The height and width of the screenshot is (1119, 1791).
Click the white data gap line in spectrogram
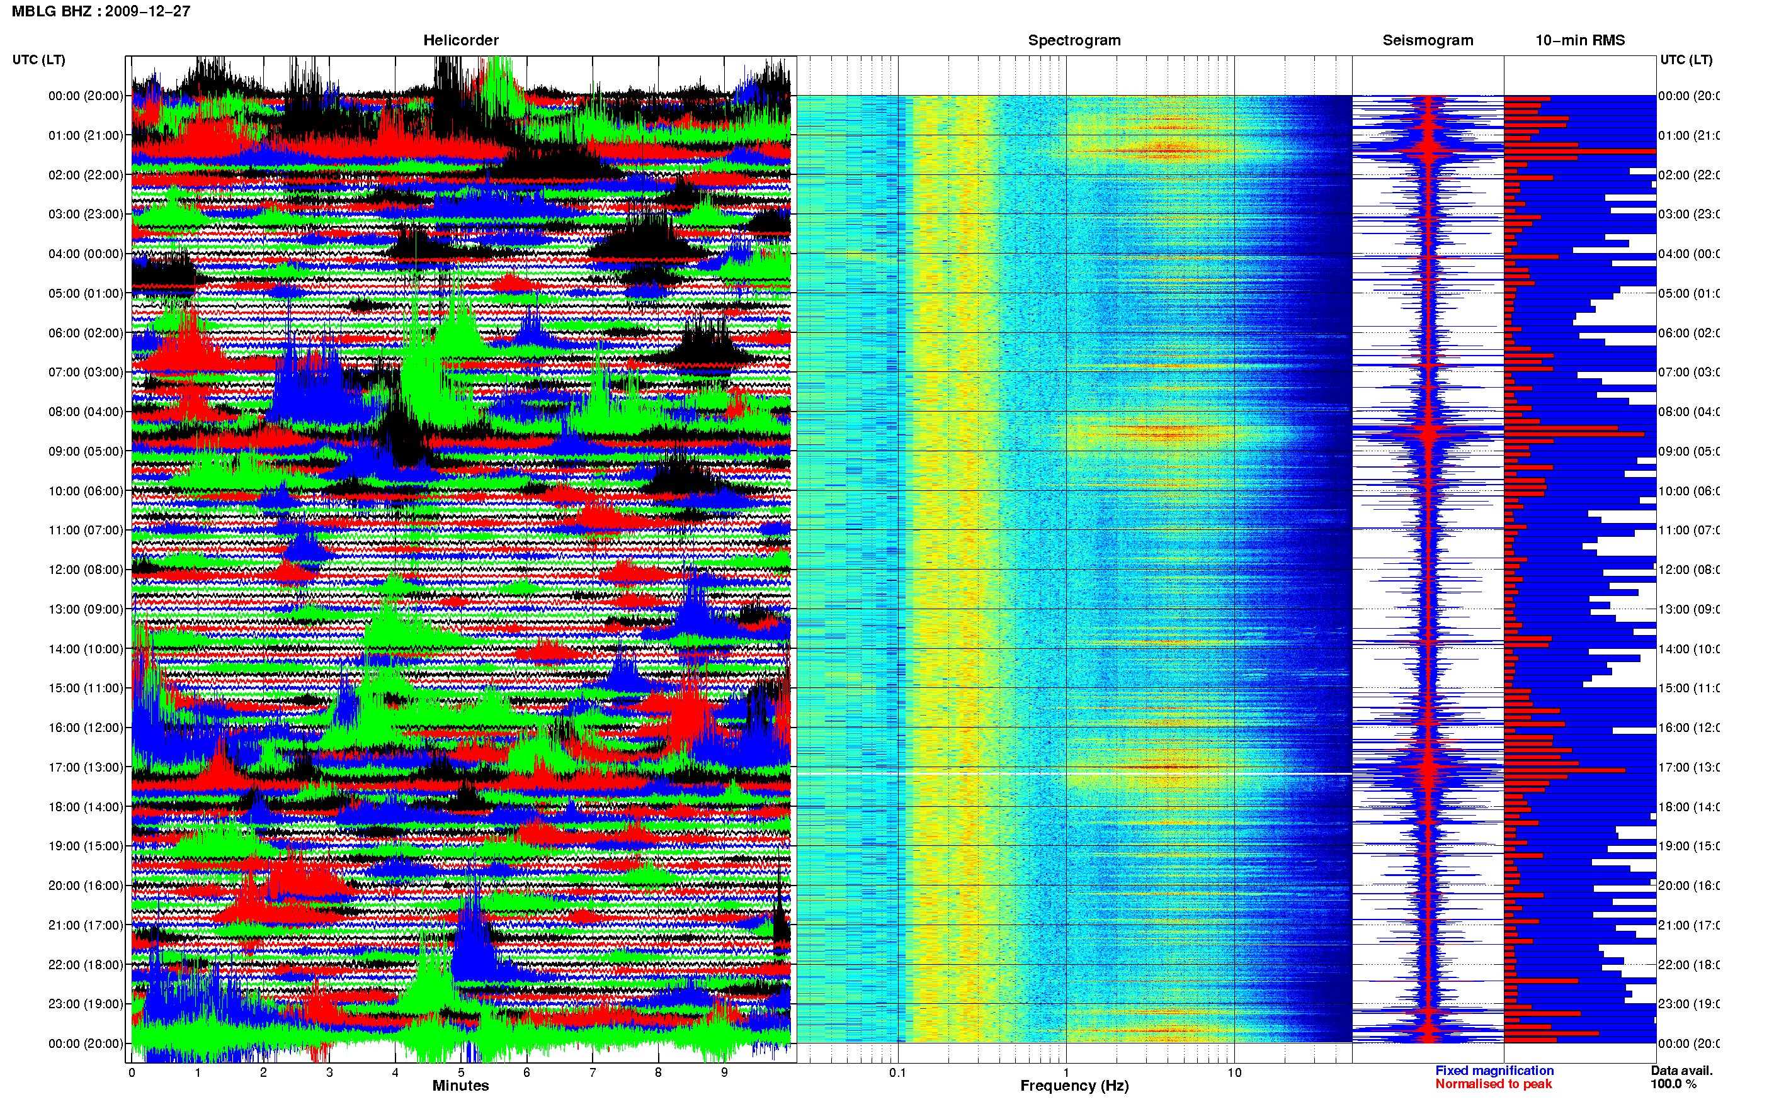point(1074,774)
